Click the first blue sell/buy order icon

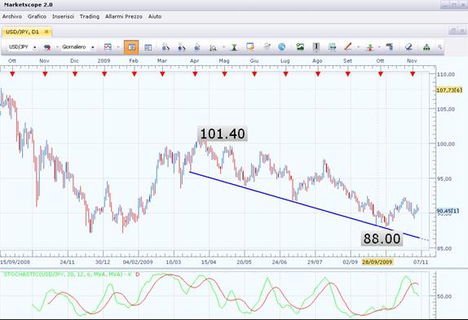(166, 47)
